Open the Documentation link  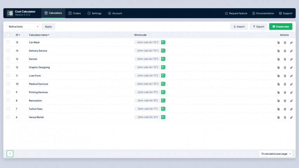coord(263,13)
